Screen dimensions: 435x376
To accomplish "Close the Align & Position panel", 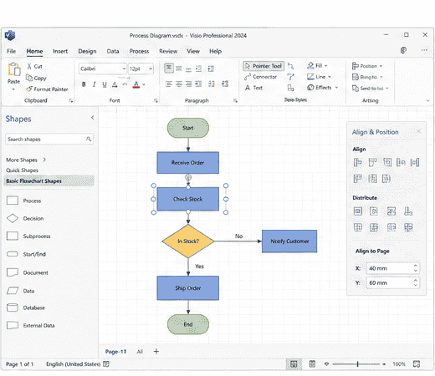I will coord(418,131).
